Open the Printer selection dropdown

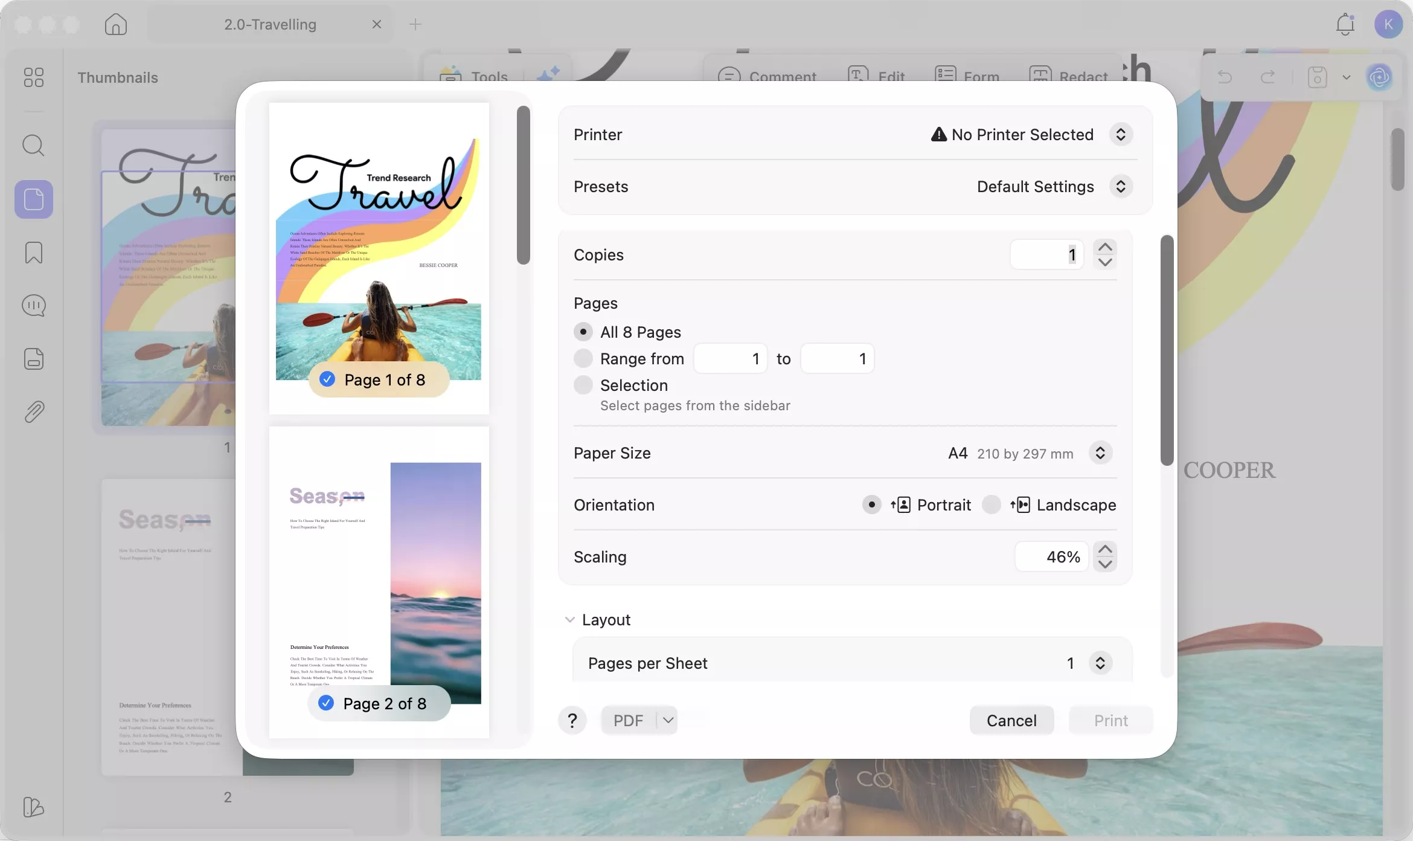click(x=1120, y=134)
